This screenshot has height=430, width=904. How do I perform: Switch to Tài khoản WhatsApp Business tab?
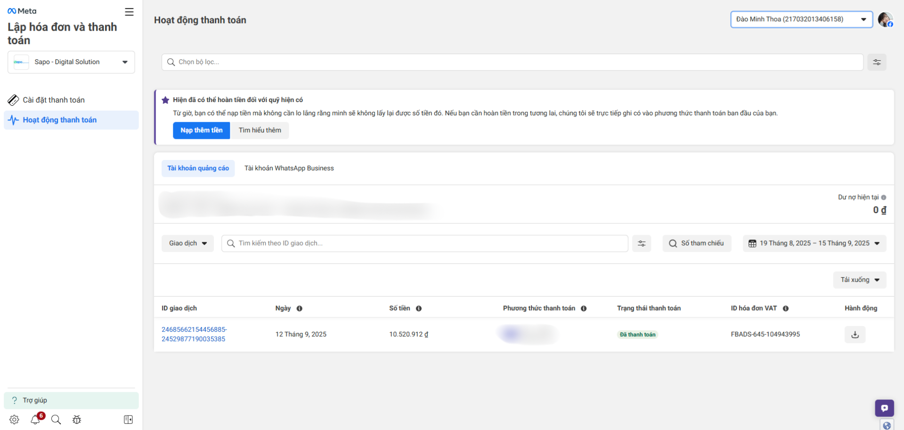[x=289, y=168]
